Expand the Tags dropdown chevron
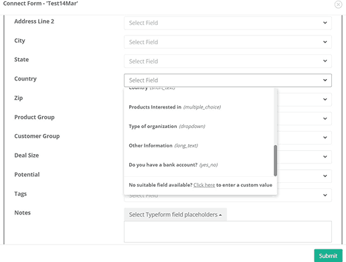 (x=325, y=195)
